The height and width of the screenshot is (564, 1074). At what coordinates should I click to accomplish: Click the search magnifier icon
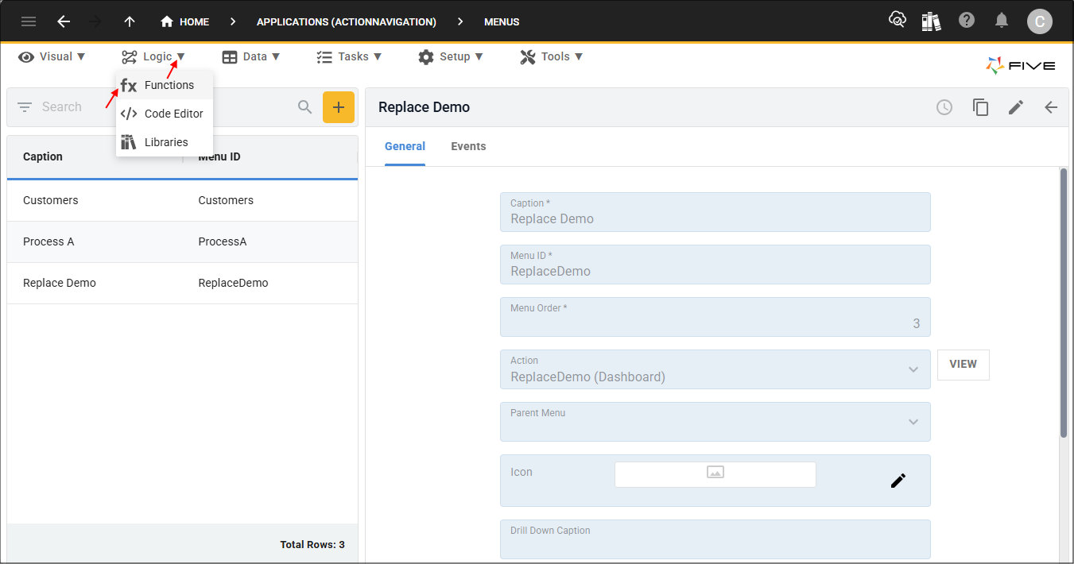304,107
